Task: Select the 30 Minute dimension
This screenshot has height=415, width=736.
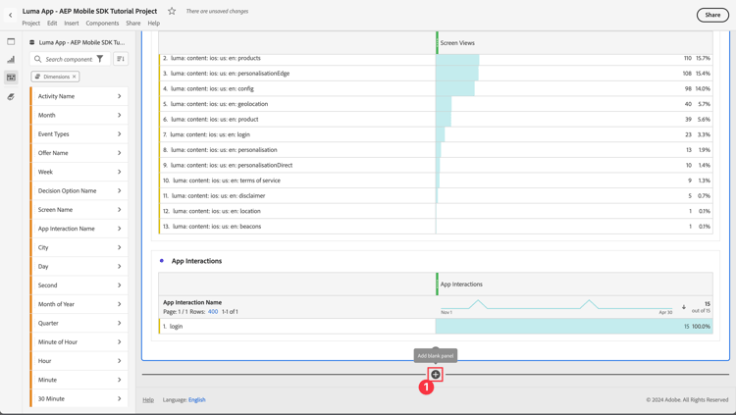Action: click(79, 398)
